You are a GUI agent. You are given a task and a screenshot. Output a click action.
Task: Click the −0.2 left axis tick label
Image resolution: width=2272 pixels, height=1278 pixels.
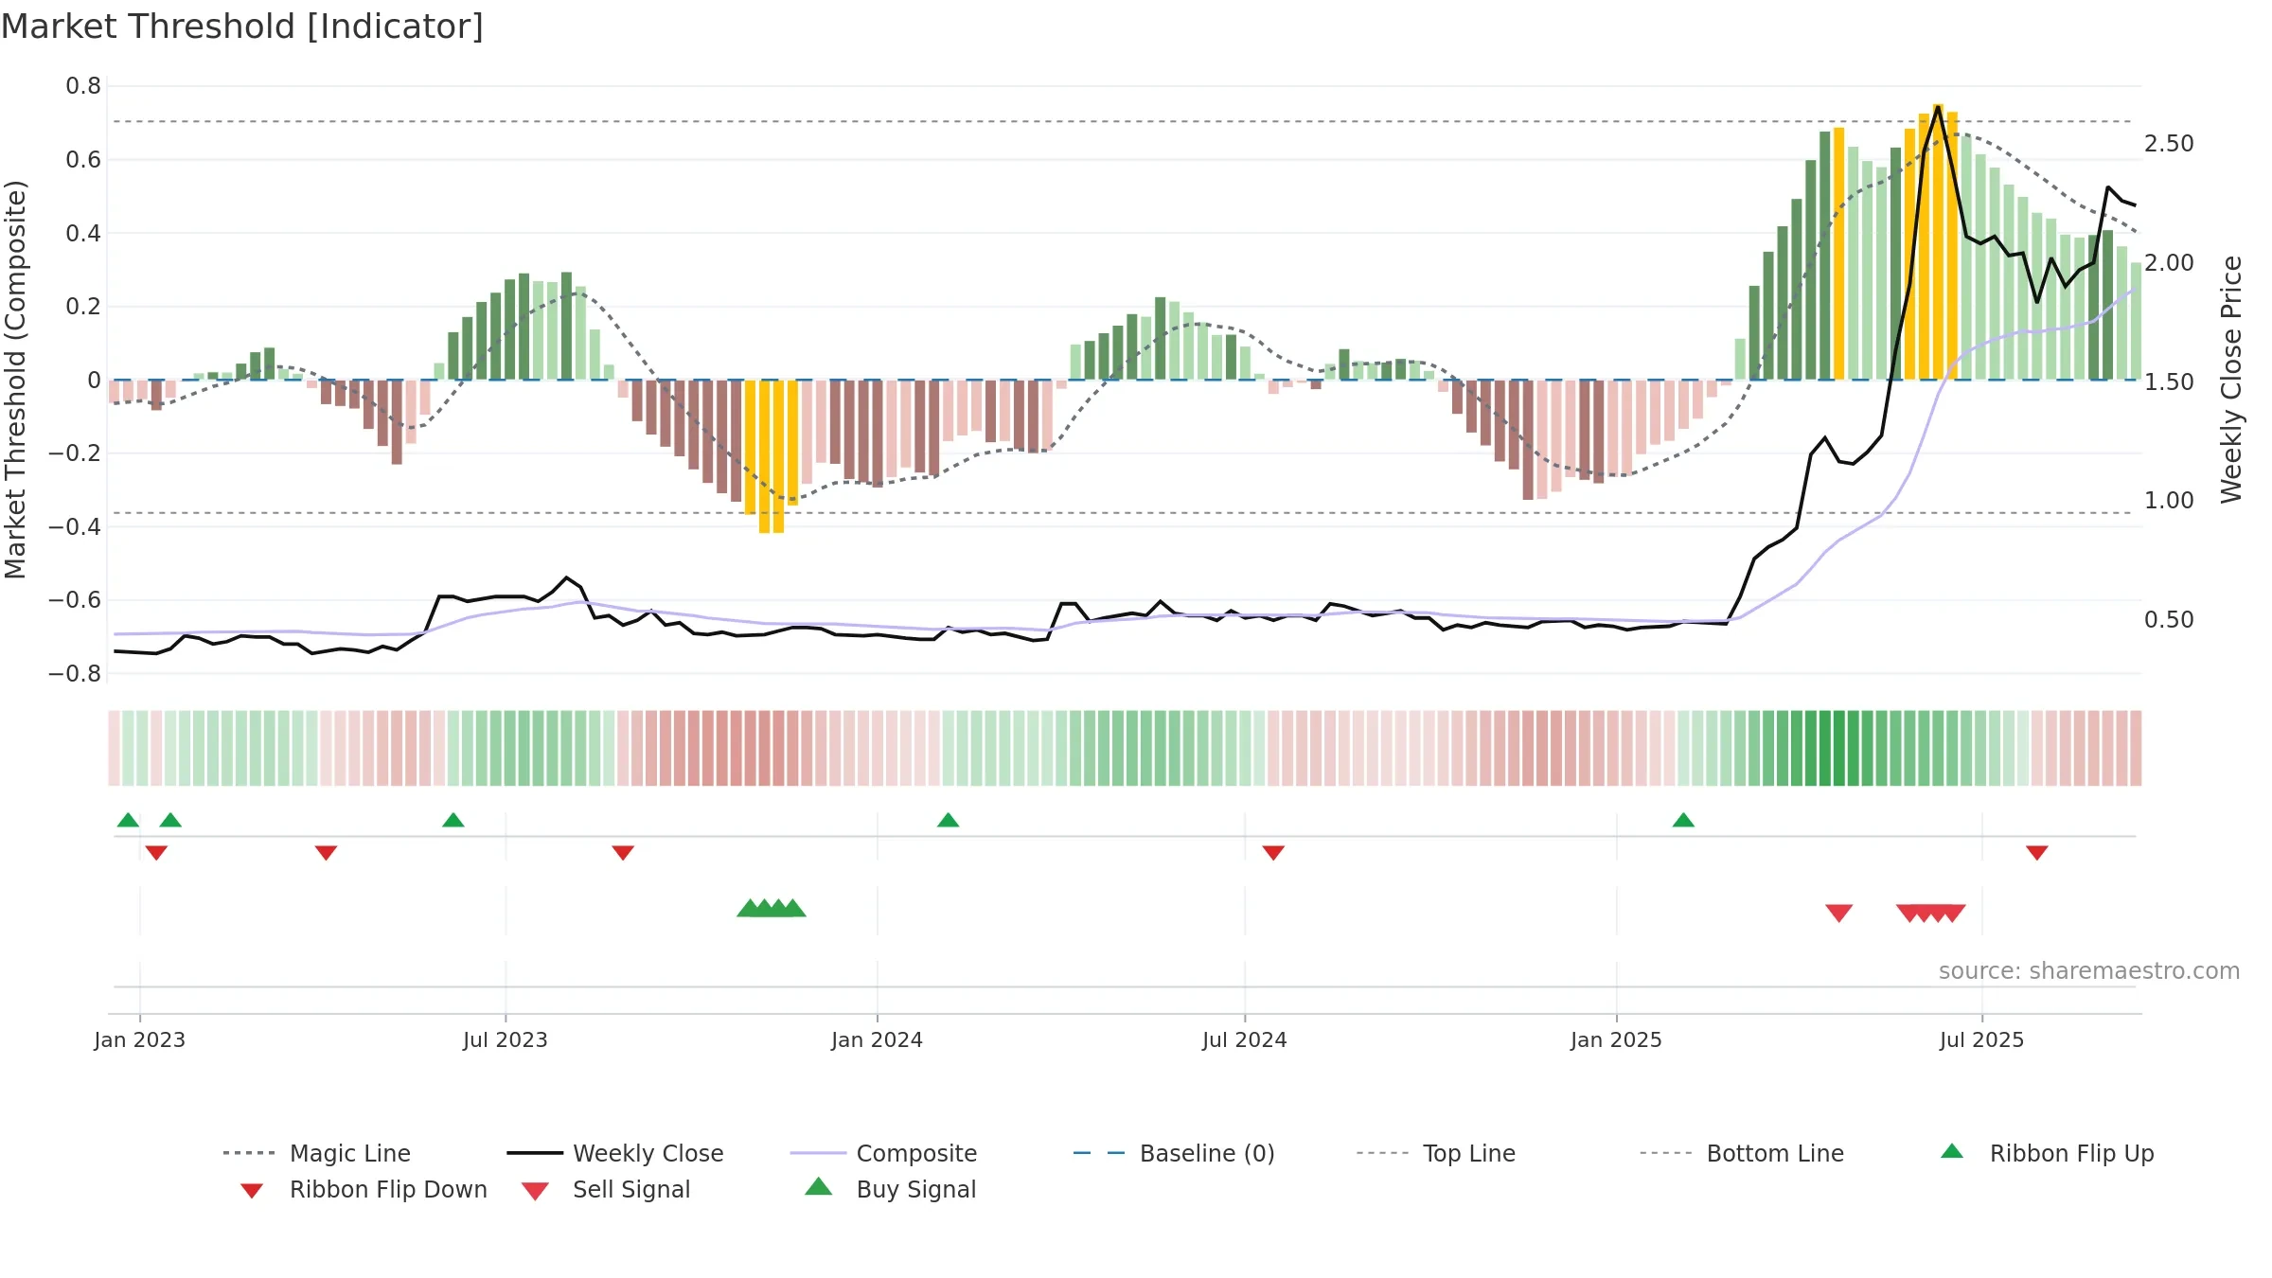75,453
